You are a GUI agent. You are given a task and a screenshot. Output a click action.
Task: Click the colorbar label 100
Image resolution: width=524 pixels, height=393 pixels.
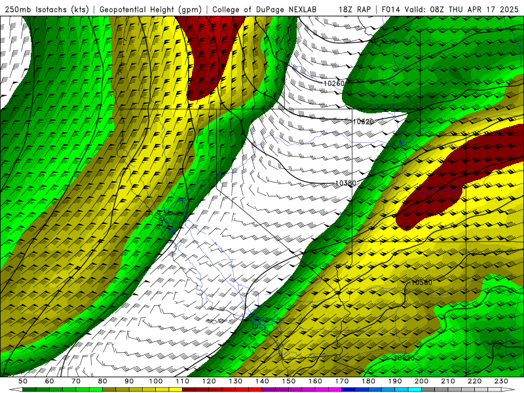click(156, 381)
